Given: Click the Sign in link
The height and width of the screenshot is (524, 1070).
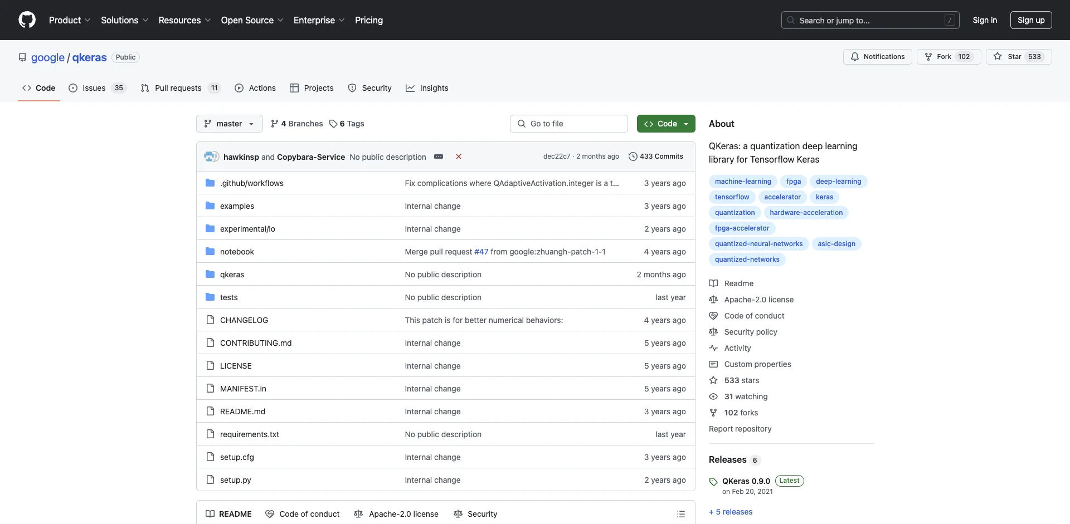Looking at the screenshot, I should [x=985, y=20].
